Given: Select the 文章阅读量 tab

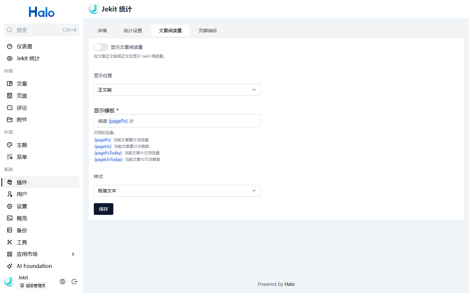Looking at the screenshot, I should [170, 31].
